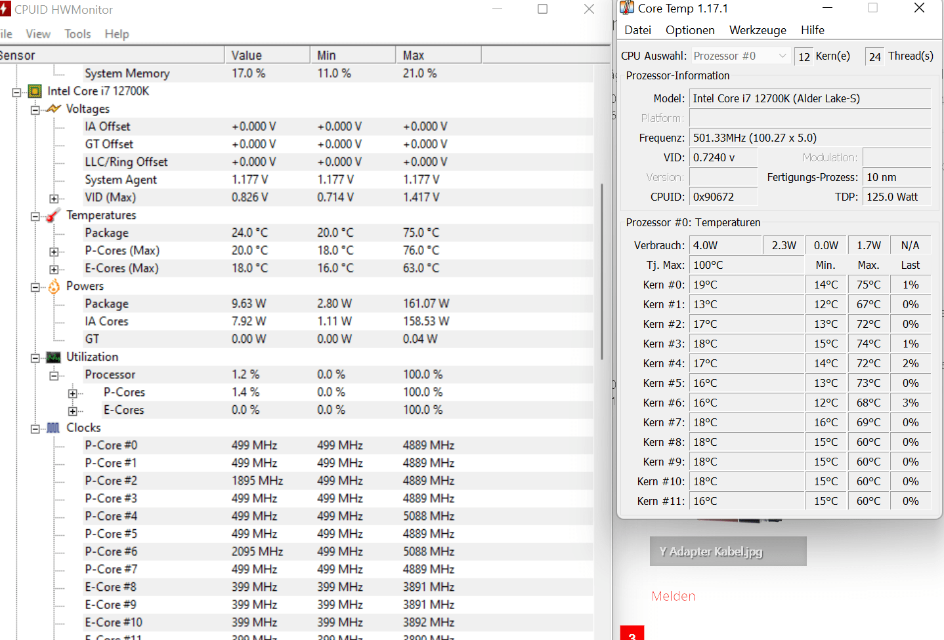
Task: Click the Sensor column header
Action: tap(112, 55)
